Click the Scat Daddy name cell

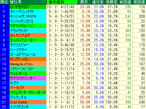[x=28, y=102]
